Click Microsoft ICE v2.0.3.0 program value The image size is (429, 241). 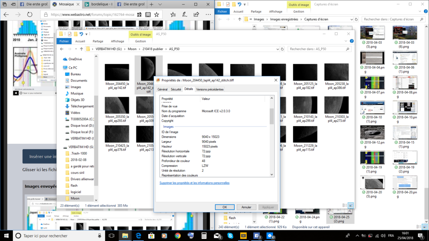(216, 111)
